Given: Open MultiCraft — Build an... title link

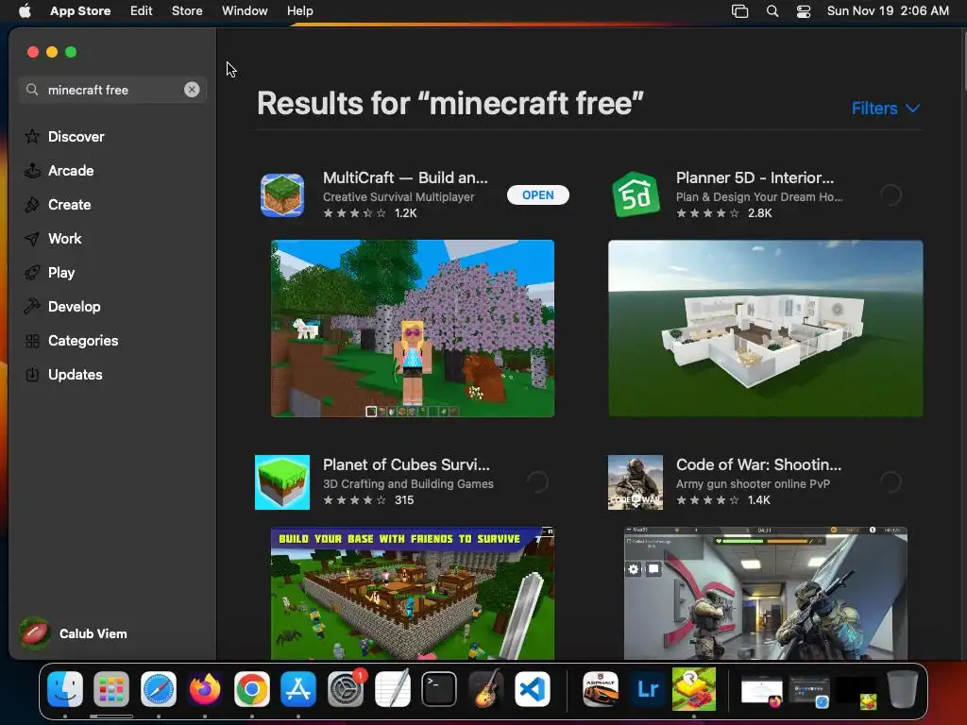Looking at the screenshot, I should (405, 177).
